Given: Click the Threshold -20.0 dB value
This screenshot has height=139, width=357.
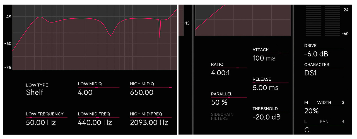Looking at the screenshot, I should 266,117.
